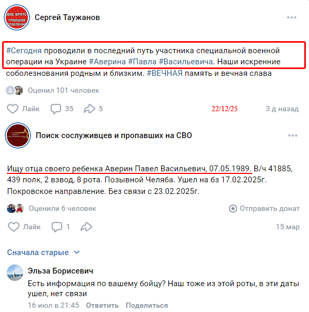Open the Поиск сослуживцев group avatar
This screenshot has width=309, height=312.
click(x=18, y=135)
